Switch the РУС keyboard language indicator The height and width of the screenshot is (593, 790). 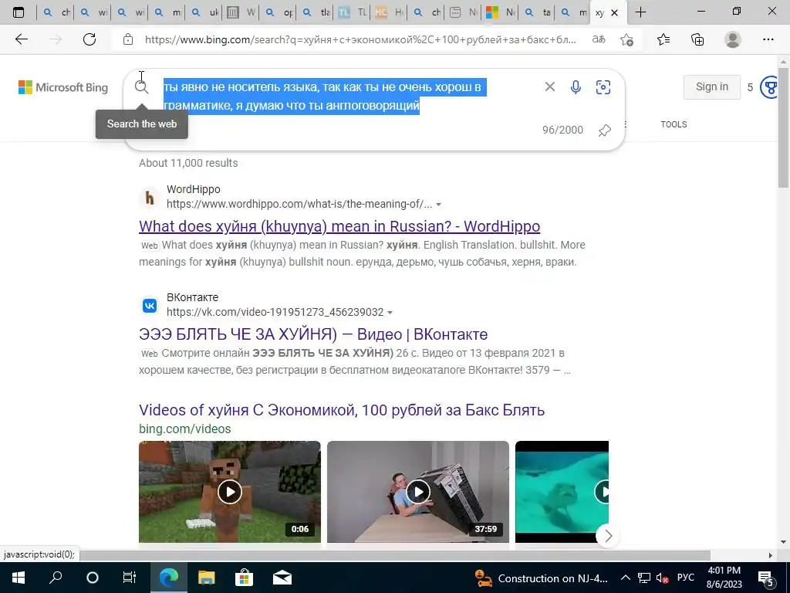tap(686, 578)
